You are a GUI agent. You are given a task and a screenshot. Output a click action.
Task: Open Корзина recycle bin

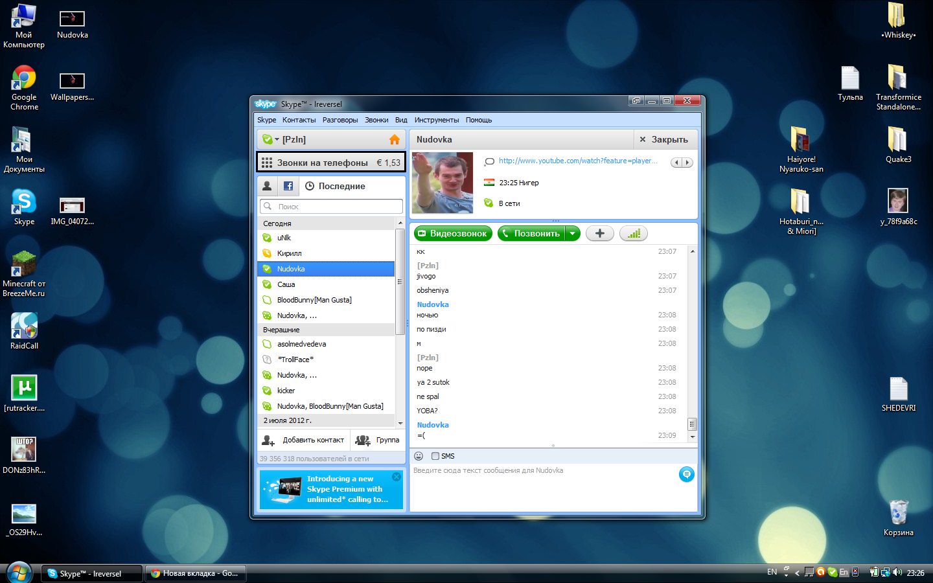click(899, 518)
